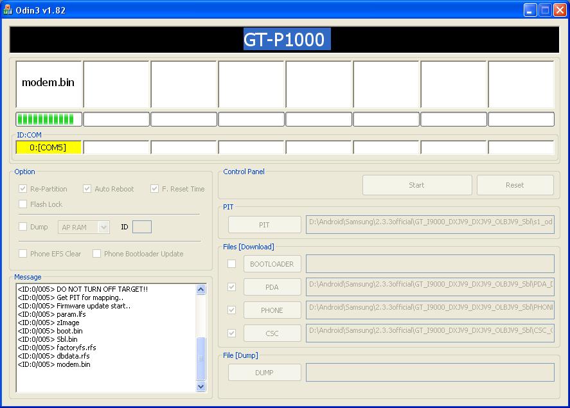
Task: Click the Message log scroll up arrow
Action: click(x=200, y=290)
